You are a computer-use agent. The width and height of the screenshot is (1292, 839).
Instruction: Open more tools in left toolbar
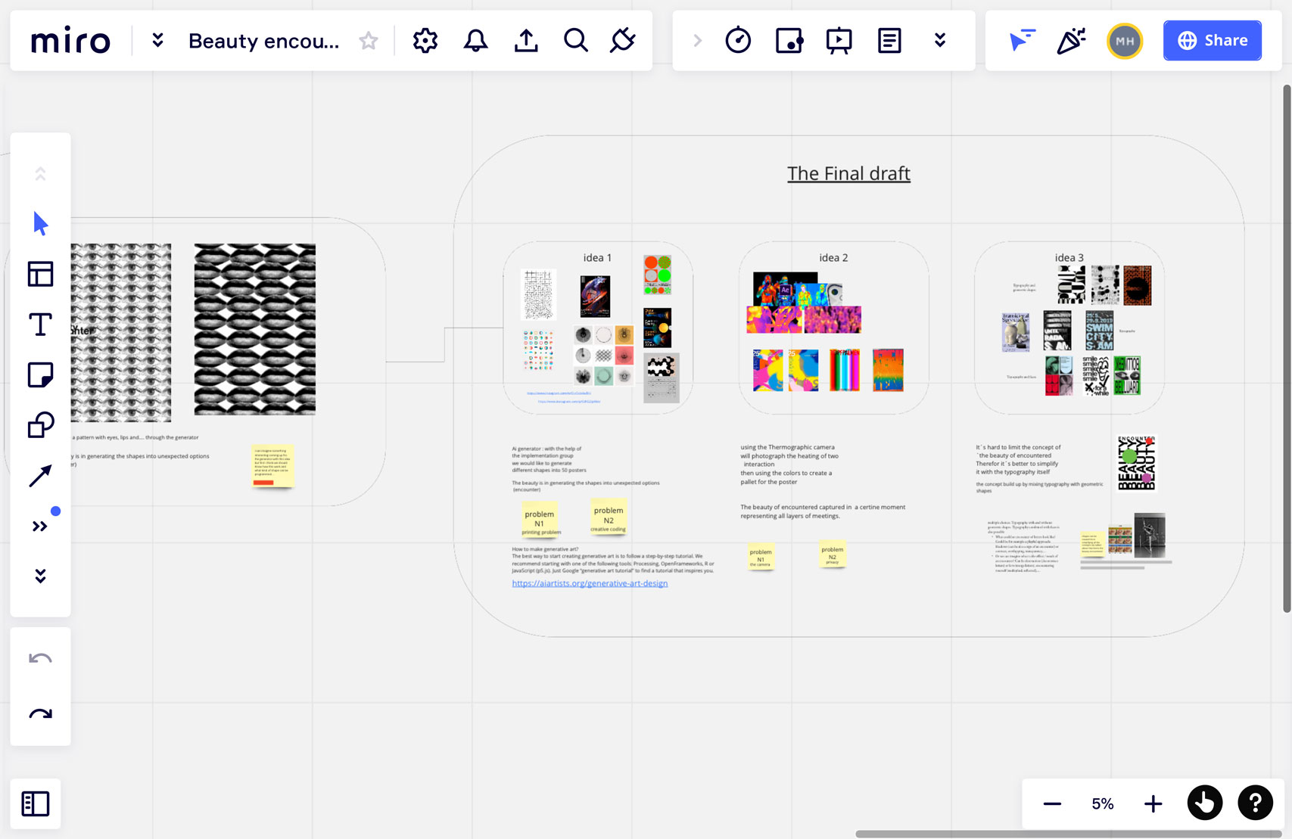(x=40, y=527)
